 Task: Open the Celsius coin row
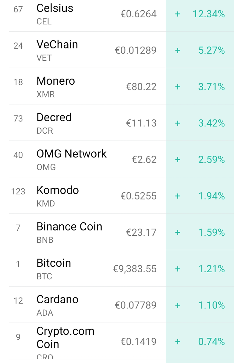[117, 14]
